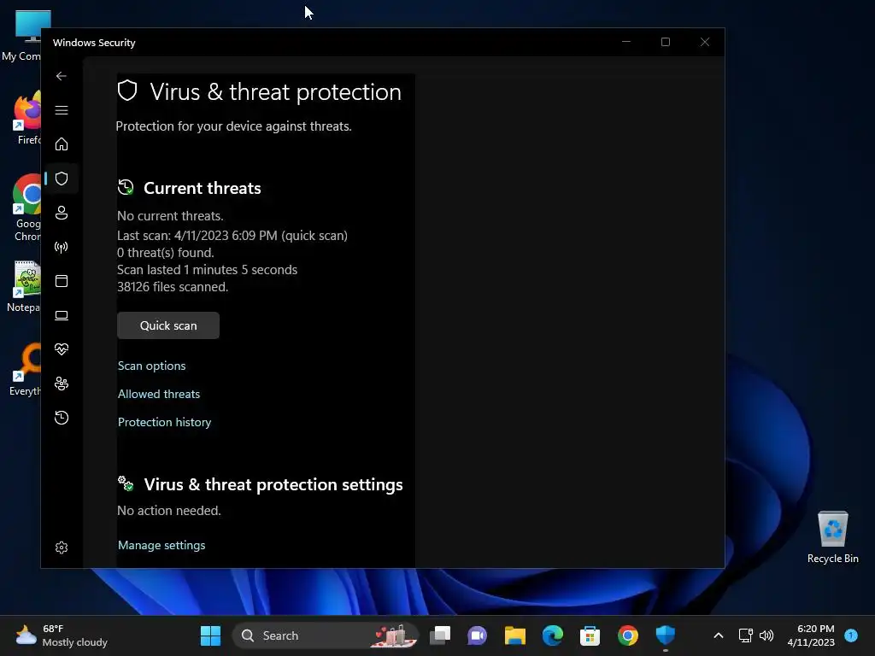875x656 pixels.
Task: Select the Firefox desktop shortcut
Action: click(26, 118)
